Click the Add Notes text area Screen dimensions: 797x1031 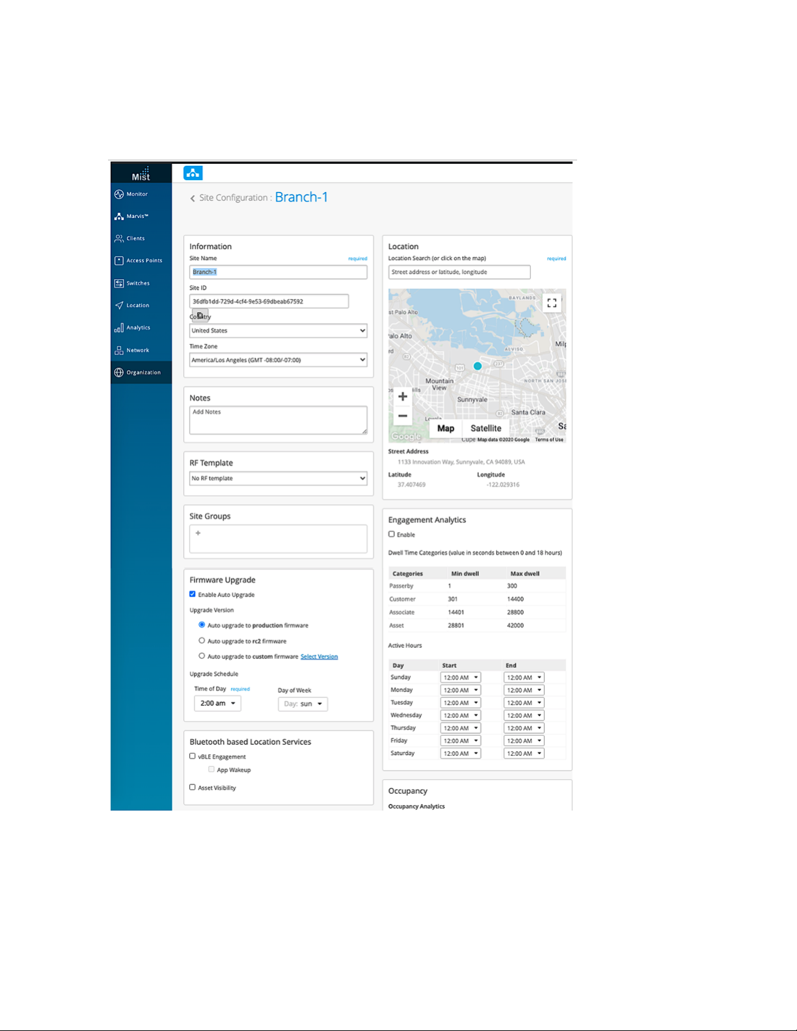click(x=278, y=420)
